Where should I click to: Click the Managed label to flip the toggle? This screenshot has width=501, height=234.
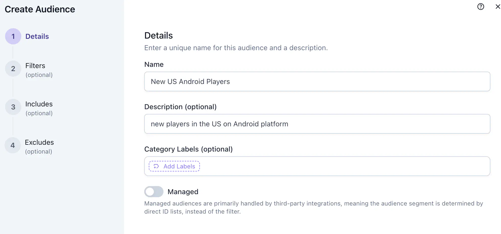(x=183, y=192)
